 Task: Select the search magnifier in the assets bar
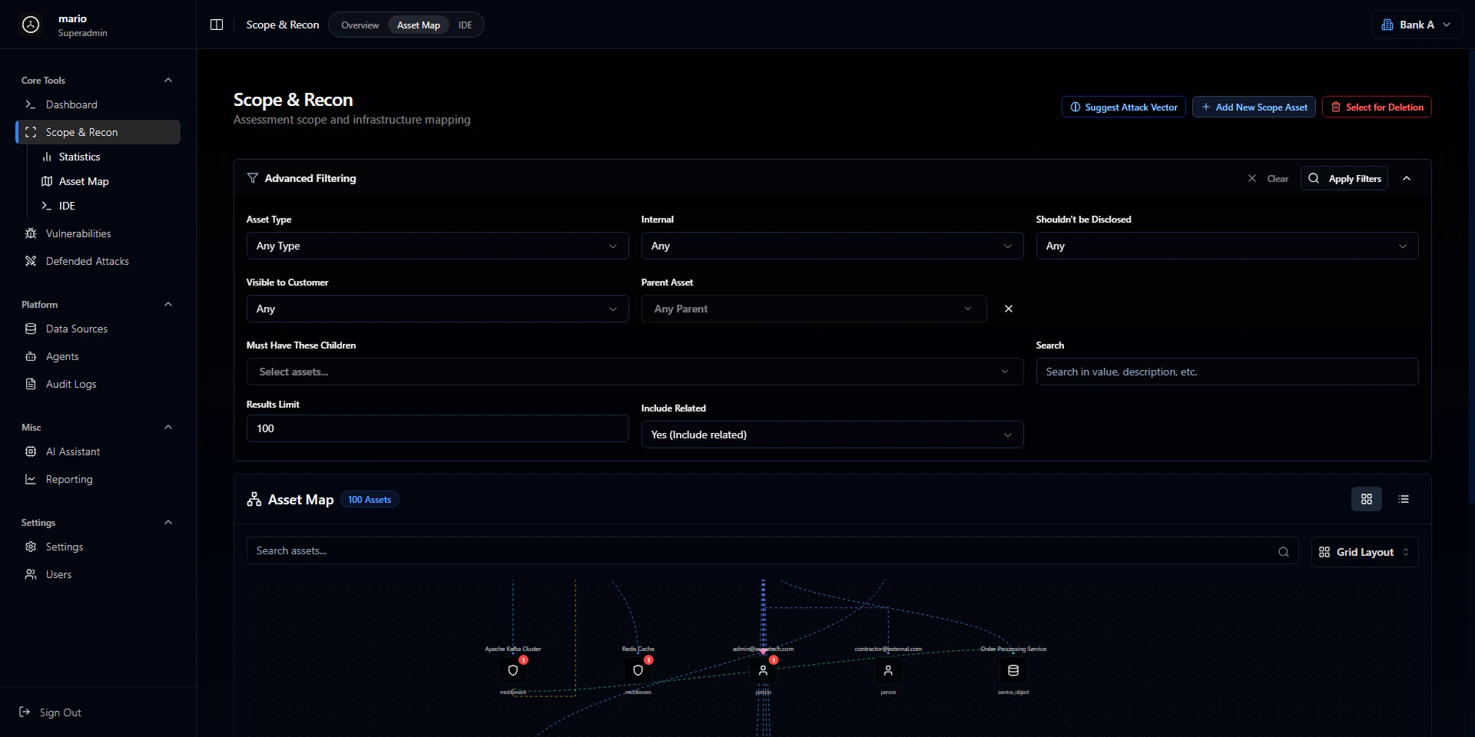1282,550
